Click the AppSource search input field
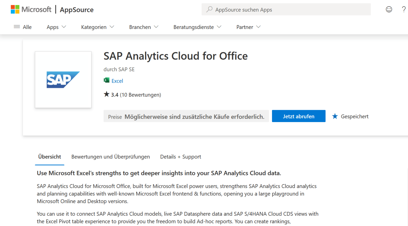 click(286, 9)
